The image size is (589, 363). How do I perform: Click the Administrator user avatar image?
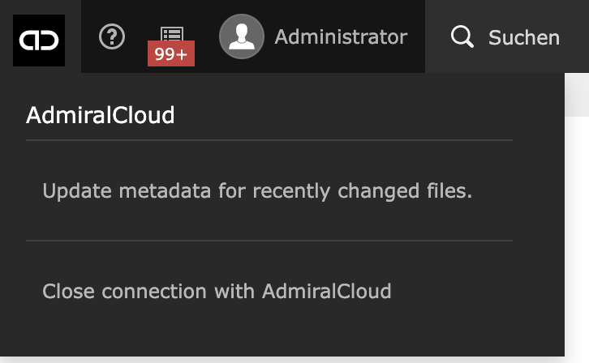click(242, 36)
